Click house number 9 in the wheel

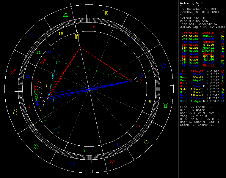tap(94, 27)
